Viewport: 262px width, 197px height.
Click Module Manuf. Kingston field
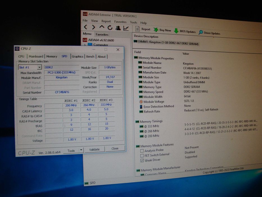coord(61,77)
